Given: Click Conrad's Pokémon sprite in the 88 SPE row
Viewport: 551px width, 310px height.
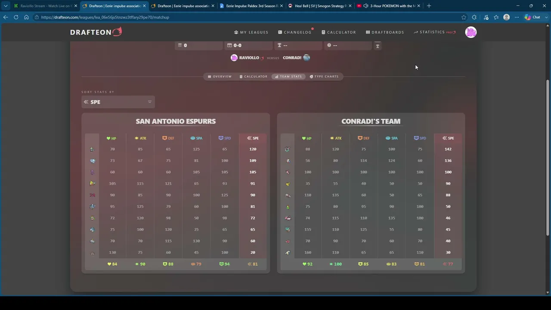Looking at the screenshot, I should pyautogui.click(x=288, y=195).
